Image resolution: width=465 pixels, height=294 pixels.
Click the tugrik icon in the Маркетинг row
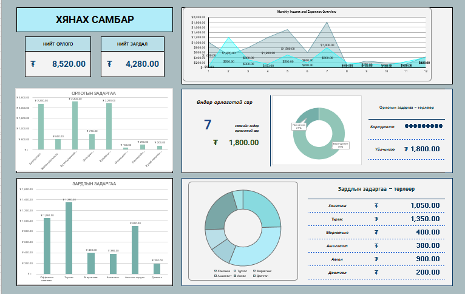point(376,232)
